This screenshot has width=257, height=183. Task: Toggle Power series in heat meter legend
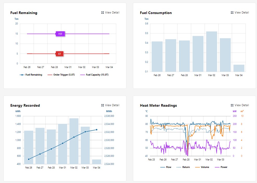(221, 167)
